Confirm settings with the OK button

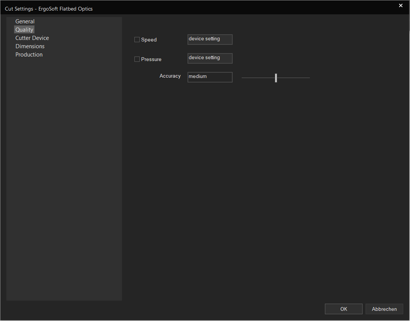point(344,309)
